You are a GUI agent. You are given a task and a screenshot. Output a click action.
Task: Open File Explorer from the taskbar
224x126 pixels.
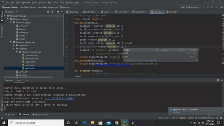pyautogui.click(x=92, y=123)
